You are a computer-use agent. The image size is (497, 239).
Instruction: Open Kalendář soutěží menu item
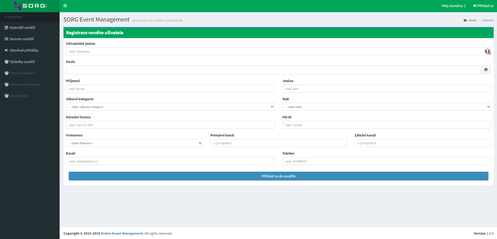(x=30, y=27)
